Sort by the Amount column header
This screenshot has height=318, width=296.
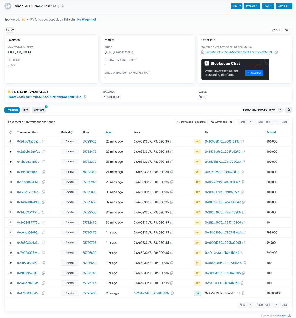(271, 132)
